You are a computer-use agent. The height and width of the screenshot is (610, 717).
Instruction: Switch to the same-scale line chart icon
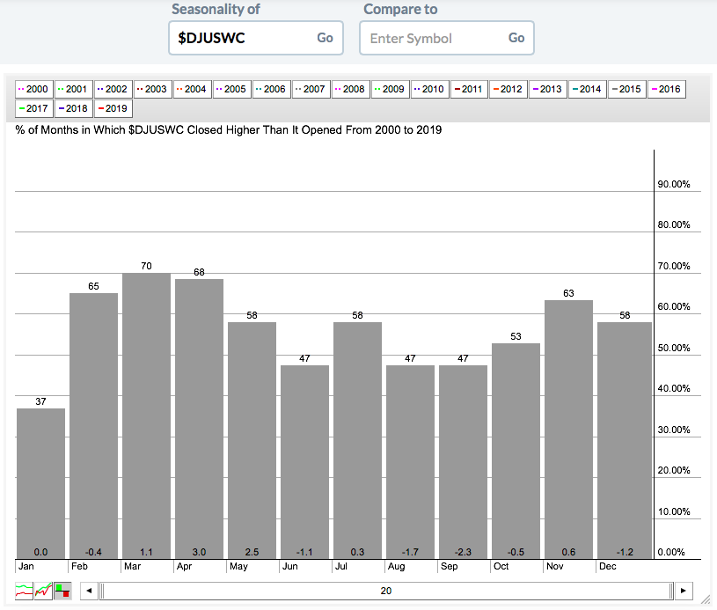tap(44, 591)
